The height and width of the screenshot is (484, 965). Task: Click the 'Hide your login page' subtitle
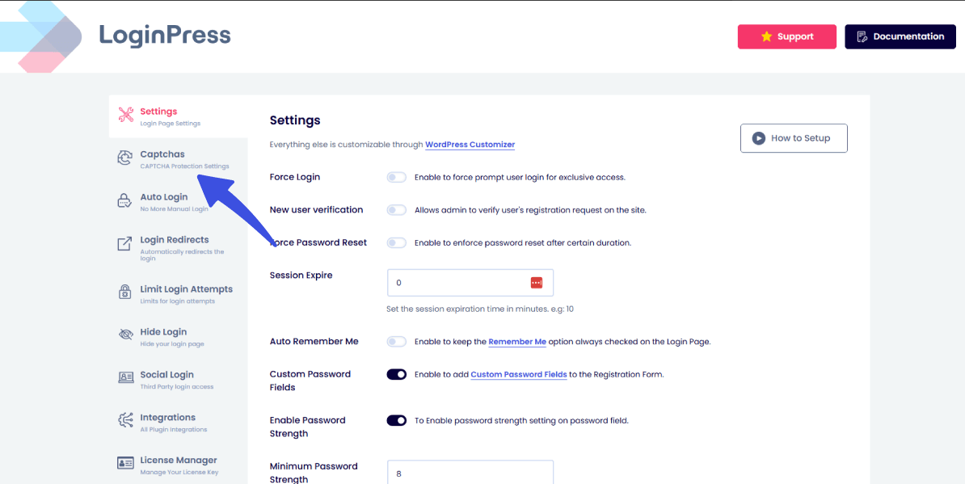172,343
